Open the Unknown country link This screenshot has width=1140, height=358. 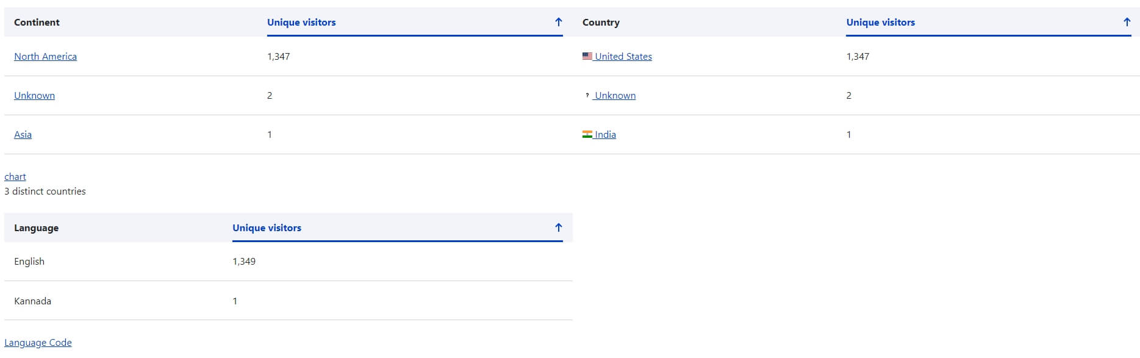point(615,96)
